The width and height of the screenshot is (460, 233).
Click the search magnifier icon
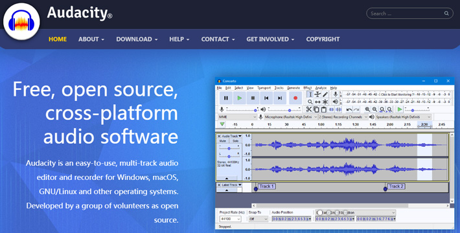click(446, 13)
